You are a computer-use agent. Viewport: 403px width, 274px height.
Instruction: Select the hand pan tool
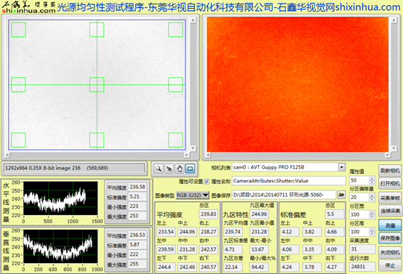180,169
